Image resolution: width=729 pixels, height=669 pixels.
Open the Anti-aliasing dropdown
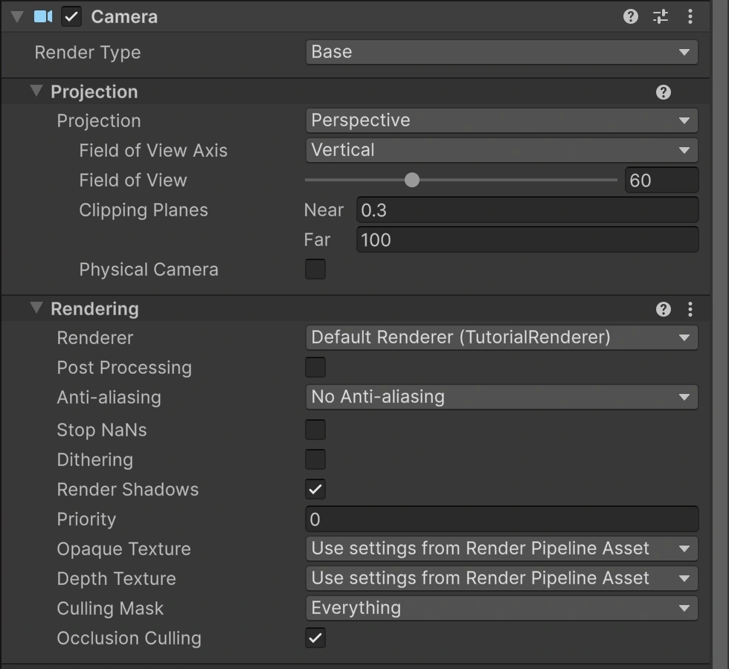501,397
